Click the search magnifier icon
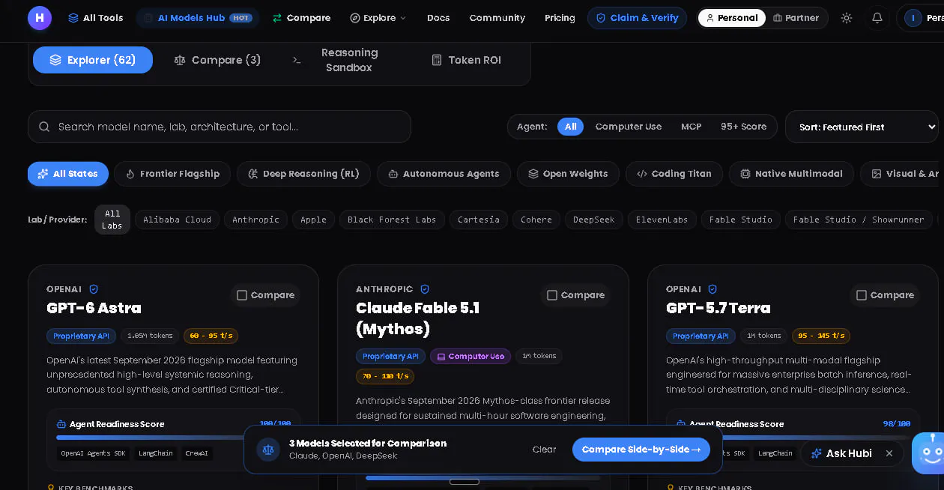Screen dimensions: 944x490 [44, 127]
